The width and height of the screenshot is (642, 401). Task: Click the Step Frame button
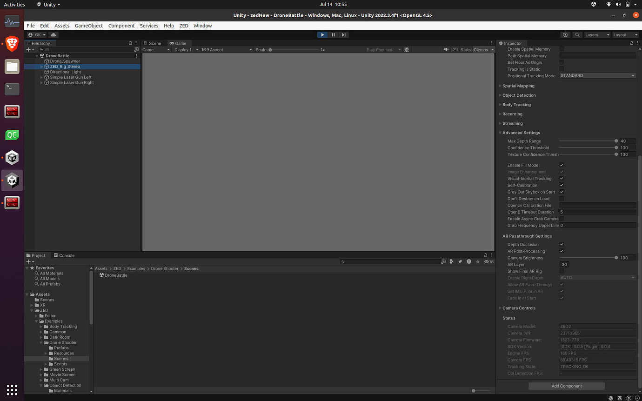344,34
